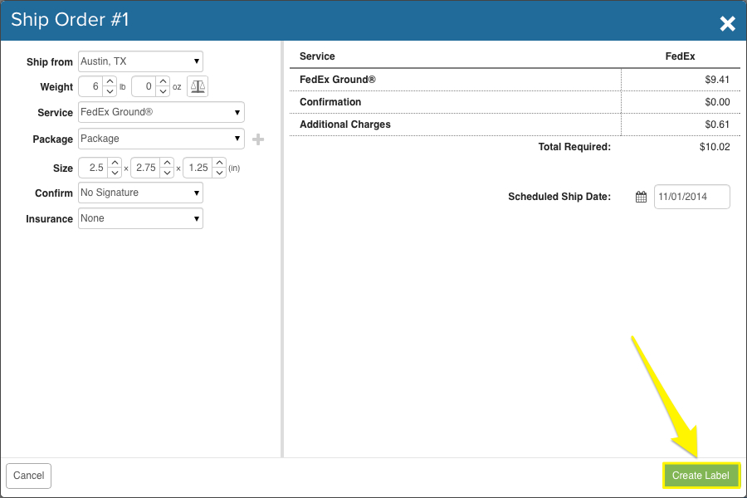747x498 pixels.
Task: Close the Ship Order dialog with X
Action: pos(727,23)
